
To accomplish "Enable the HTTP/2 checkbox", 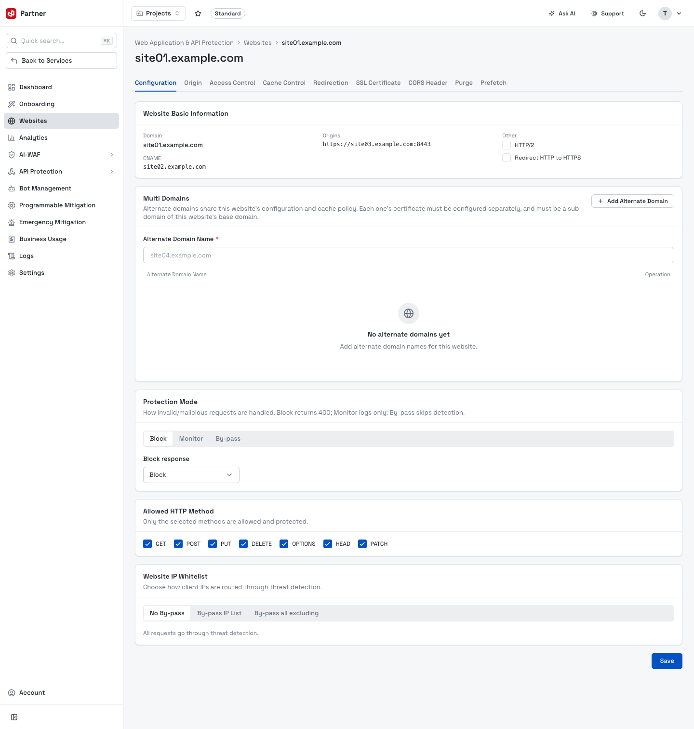I will pos(507,145).
